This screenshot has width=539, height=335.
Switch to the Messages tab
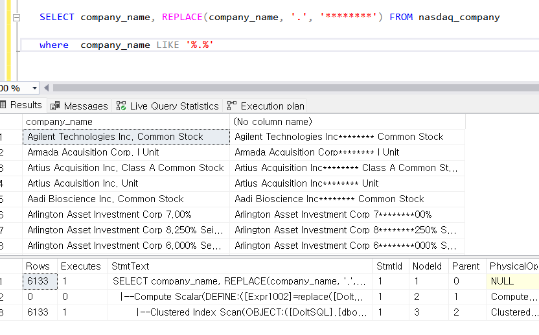click(79, 106)
